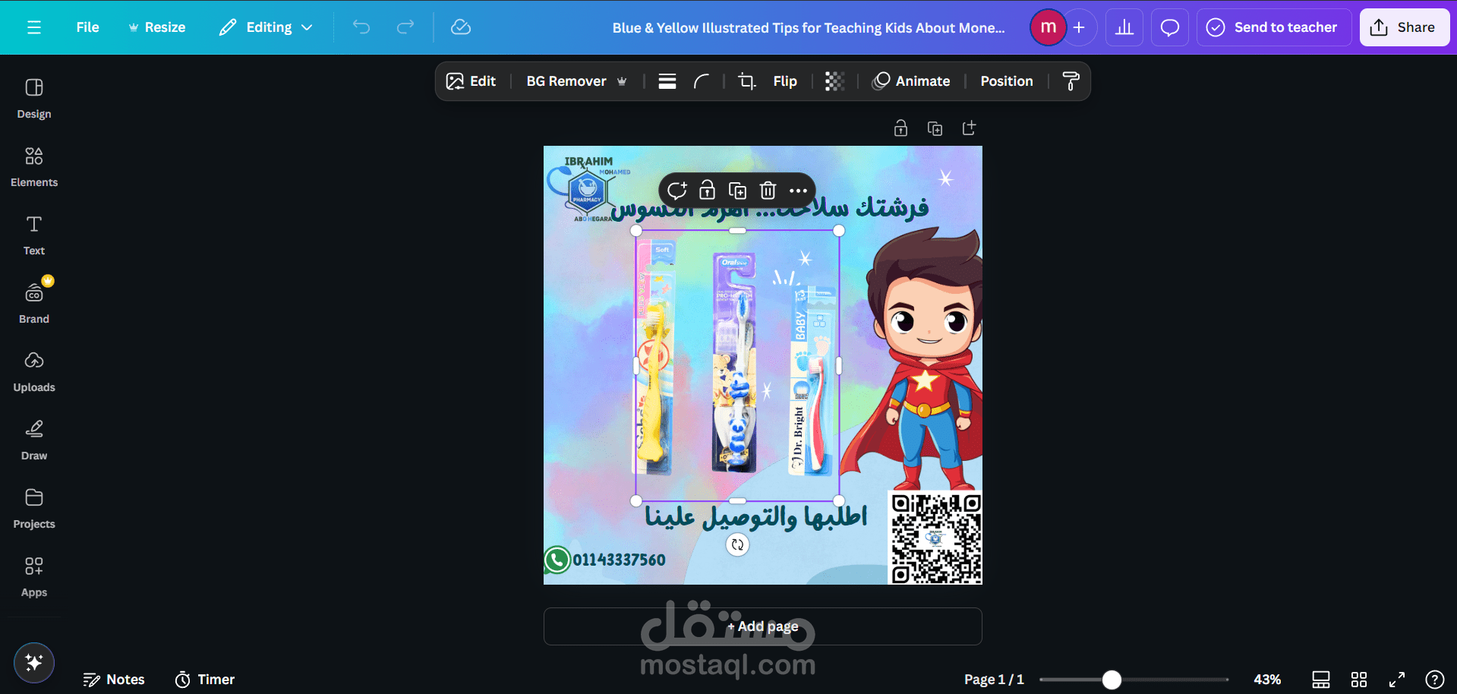Open the comments speech bubble
Viewport: 1457px width, 694px height.
pyautogui.click(x=1170, y=27)
